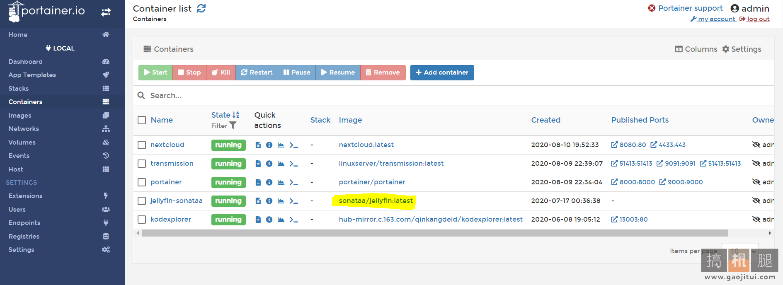
Task: Open my account link
Action: click(x=713, y=19)
